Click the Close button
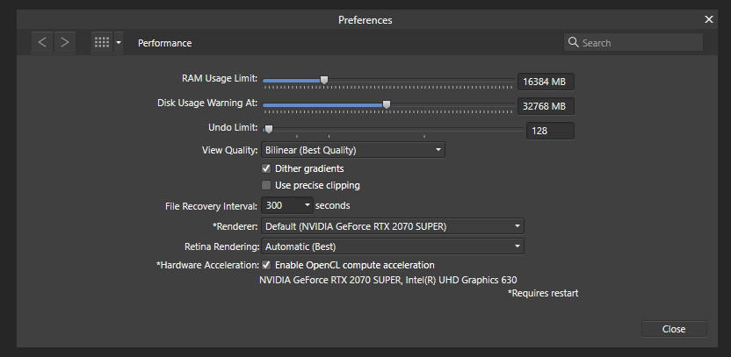The width and height of the screenshot is (731, 357). click(x=674, y=329)
